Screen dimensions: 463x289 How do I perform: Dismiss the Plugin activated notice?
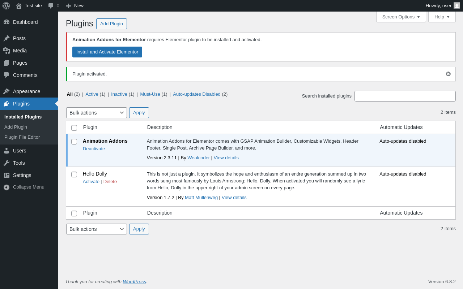pyautogui.click(x=448, y=74)
